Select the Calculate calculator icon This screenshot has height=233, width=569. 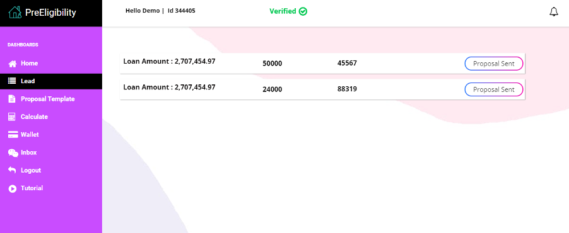(x=12, y=116)
